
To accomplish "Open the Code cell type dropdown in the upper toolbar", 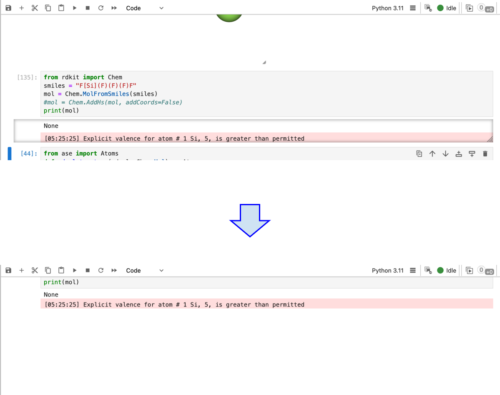I will tap(145, 8).
